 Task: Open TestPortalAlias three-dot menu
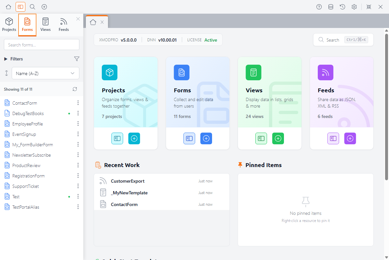(x=78, y=207)
